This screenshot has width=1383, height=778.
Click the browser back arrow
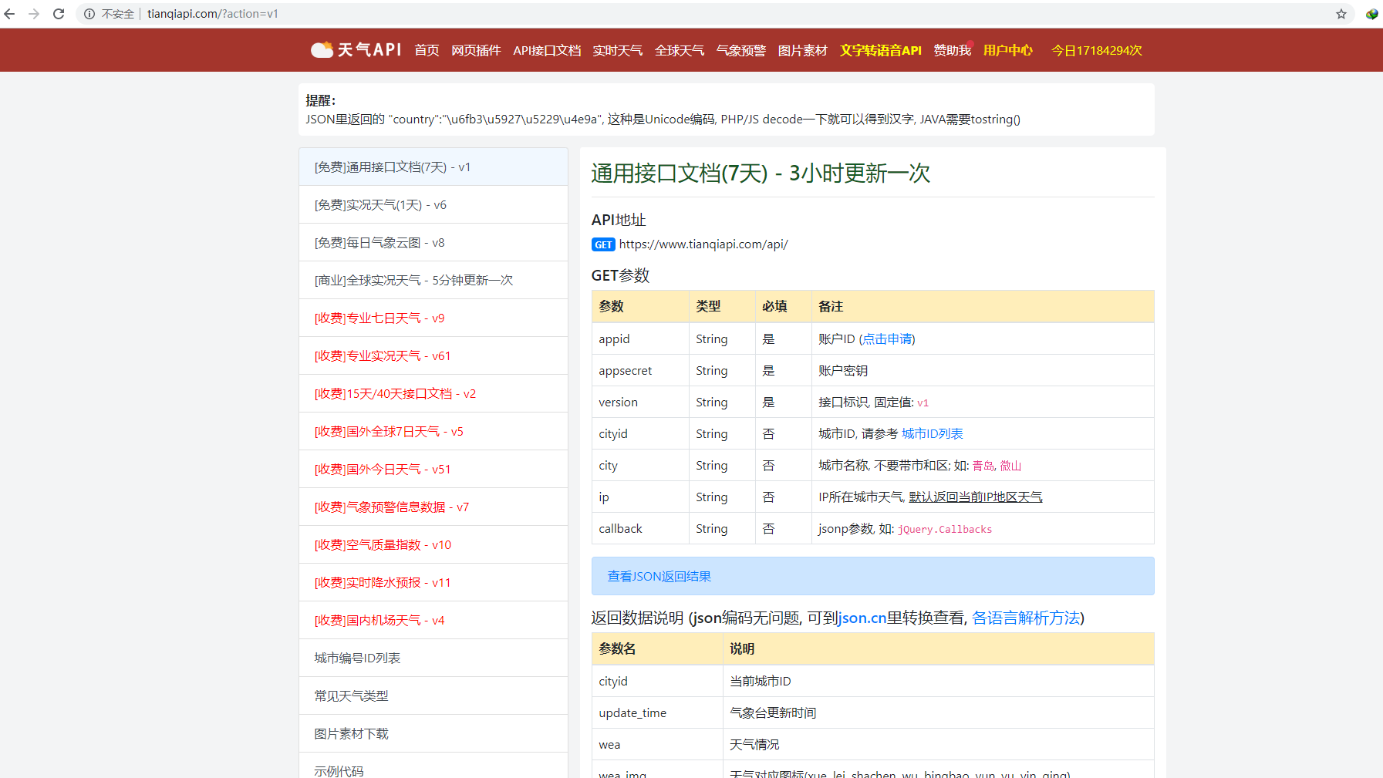click(10, 14)
